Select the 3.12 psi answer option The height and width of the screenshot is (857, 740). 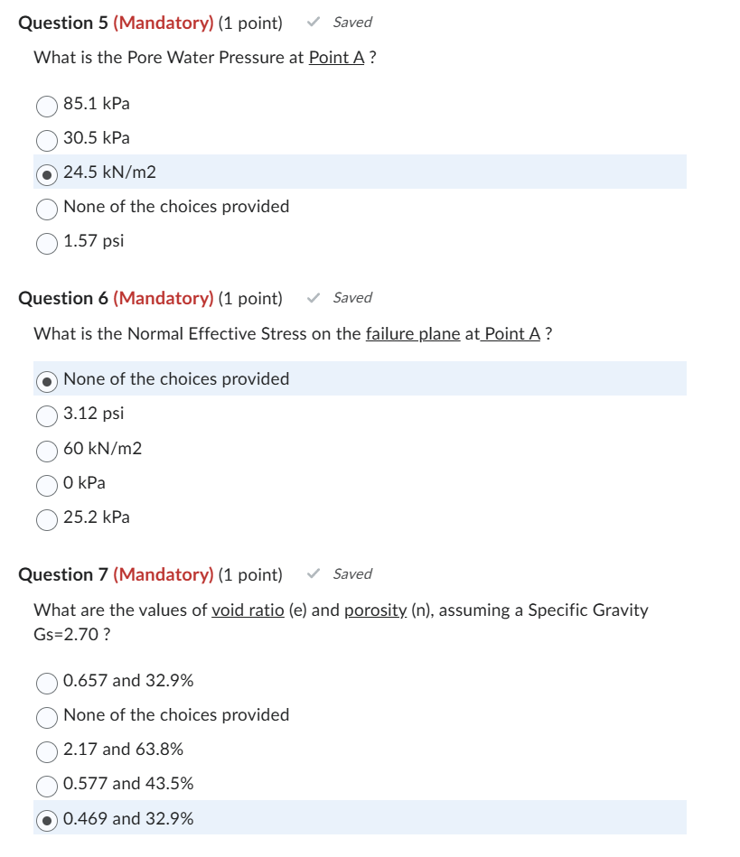pos(46,416)
